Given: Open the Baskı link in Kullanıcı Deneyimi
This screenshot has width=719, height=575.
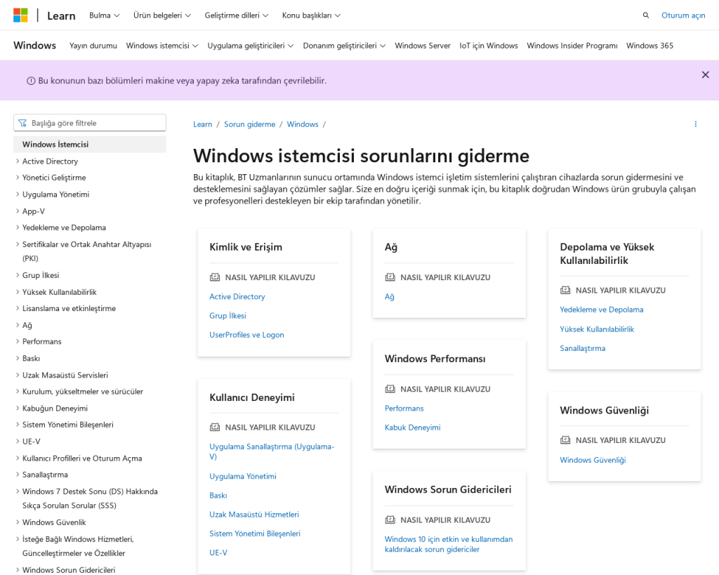Looking at the screenshot, I should (218, 495).
